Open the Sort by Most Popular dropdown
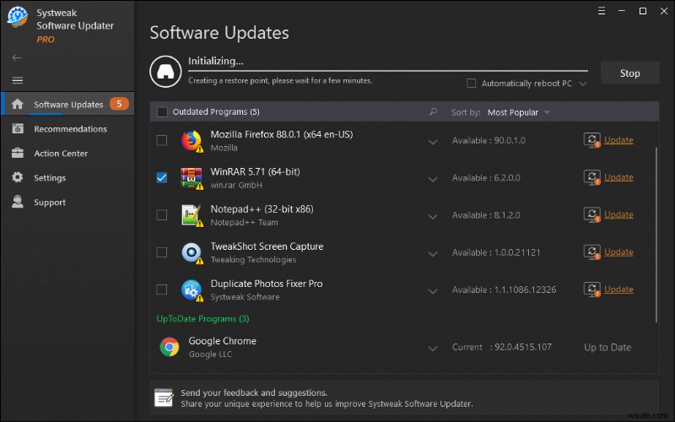Viewport: 675px width, 422px height. (519, 112)
